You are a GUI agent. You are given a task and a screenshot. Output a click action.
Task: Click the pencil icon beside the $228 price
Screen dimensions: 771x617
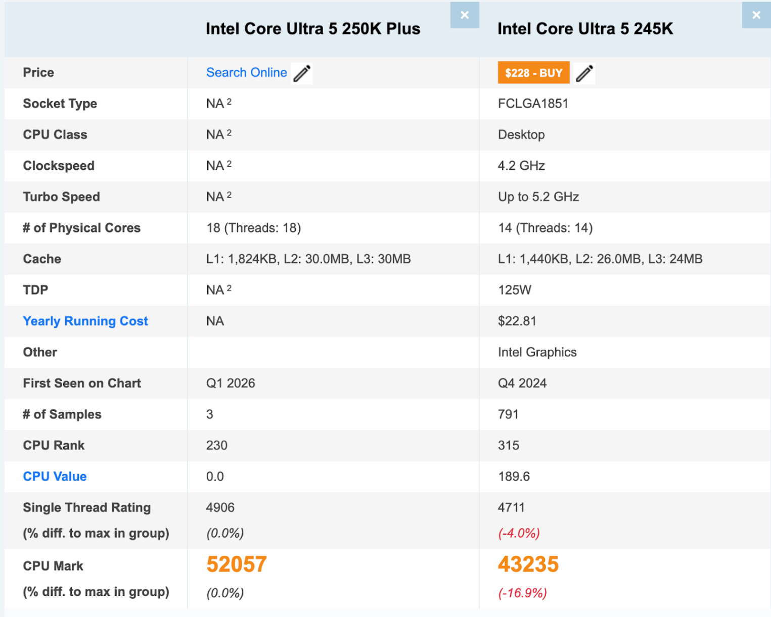[584, 73]
